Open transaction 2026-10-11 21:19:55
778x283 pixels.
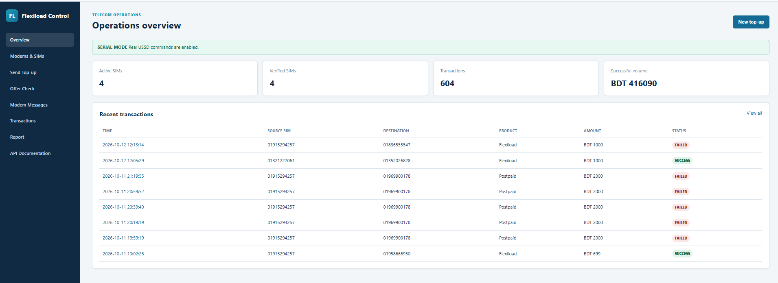click(123, 176)
